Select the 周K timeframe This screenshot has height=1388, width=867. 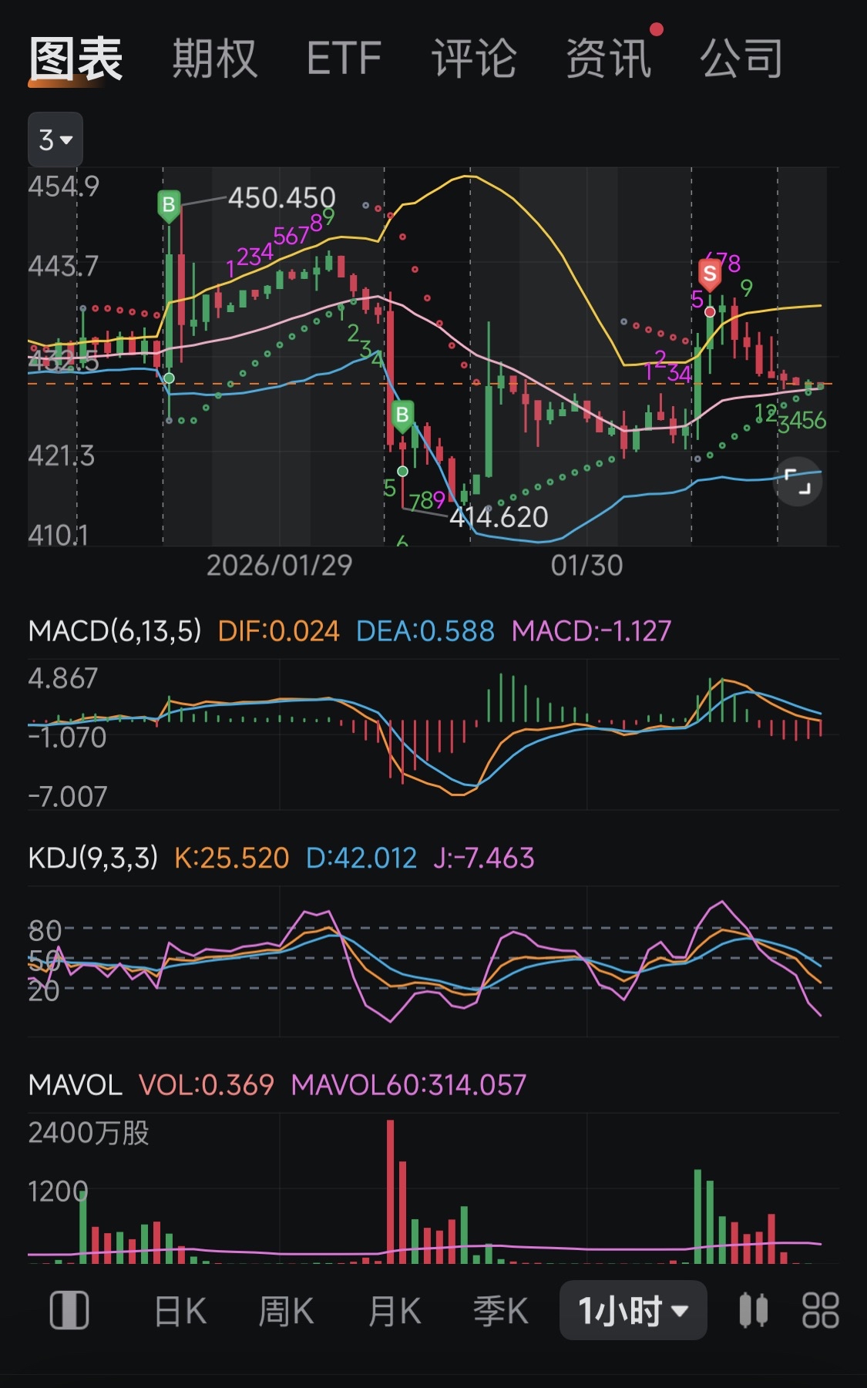tap(286, 1311)
